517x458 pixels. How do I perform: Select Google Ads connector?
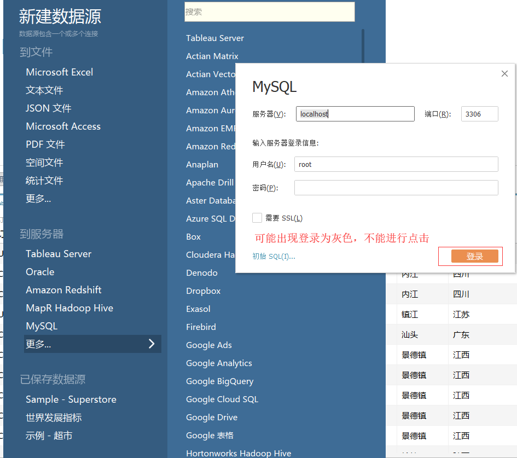point(208,345)
